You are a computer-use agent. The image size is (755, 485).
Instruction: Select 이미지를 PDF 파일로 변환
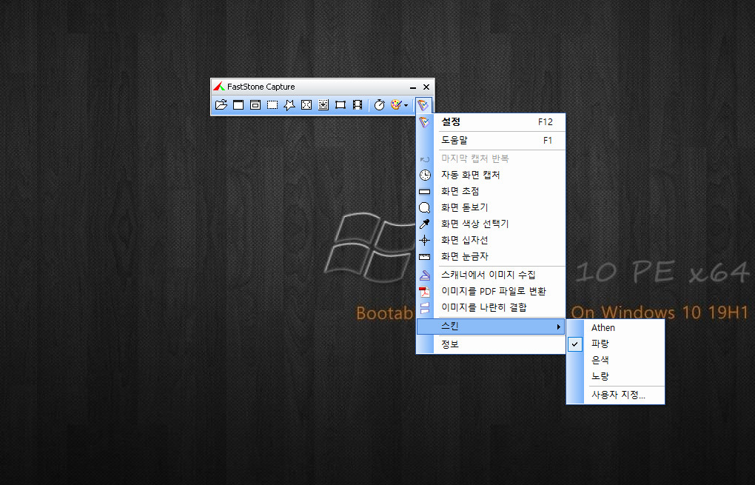click(x=491, y=292)
